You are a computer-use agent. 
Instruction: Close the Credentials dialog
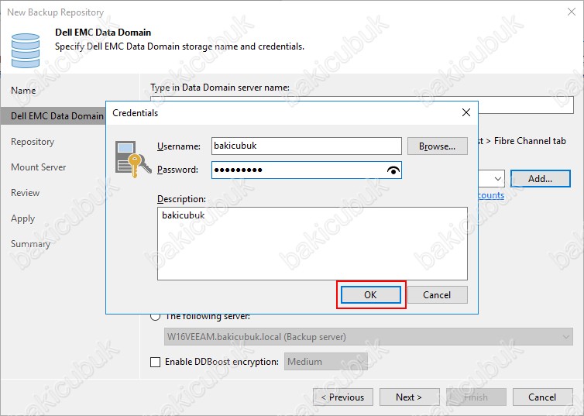coord(466,112)
